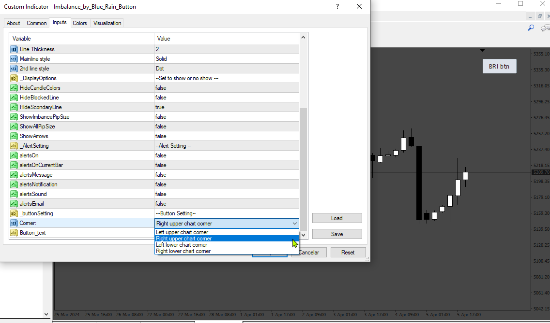Click the inputs list scroll up arrow

(304, 37)
